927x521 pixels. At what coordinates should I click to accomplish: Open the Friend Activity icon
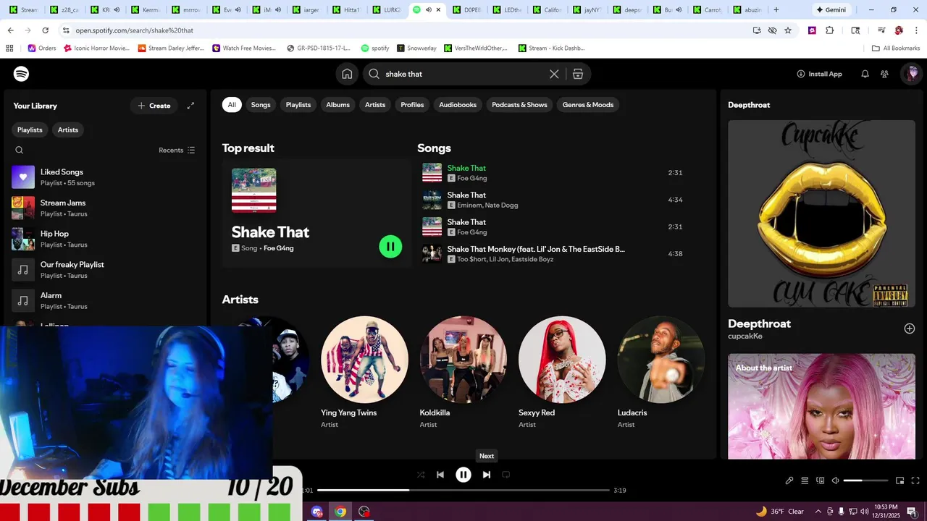884,74
